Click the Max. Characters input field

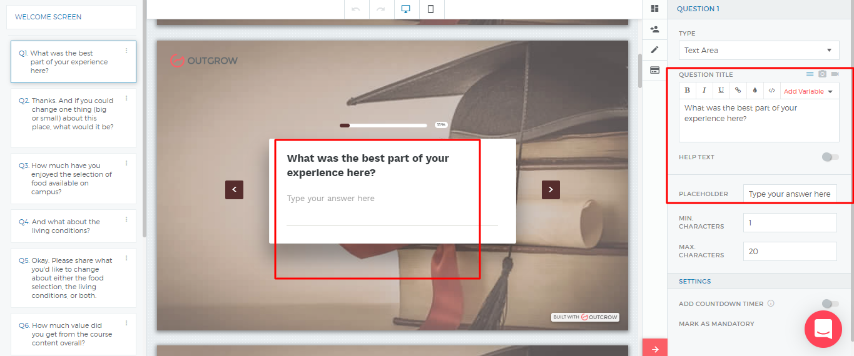[x=790, y=252]
